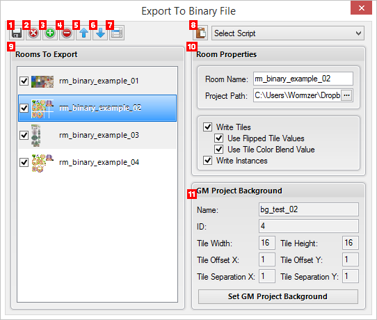
Task: Toggle Use Flipped Tile Values checkbox
Action: click(x=219, y=138)
